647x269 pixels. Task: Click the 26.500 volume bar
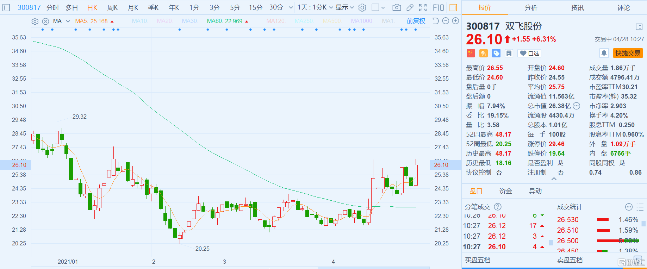618,241
